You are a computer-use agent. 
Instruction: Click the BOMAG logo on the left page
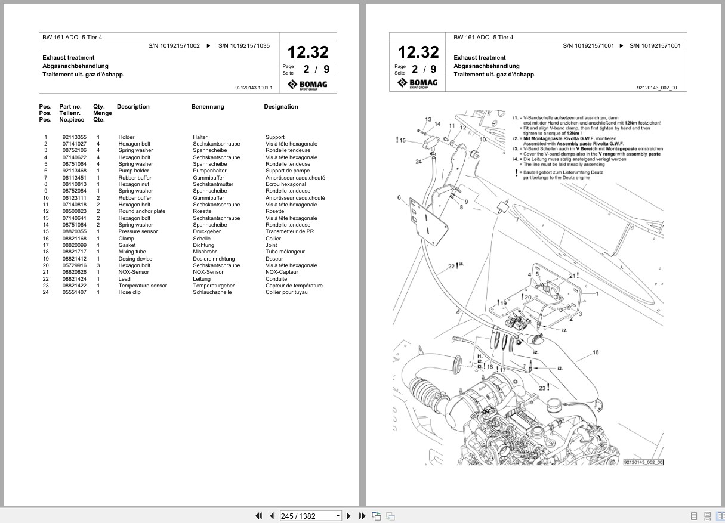[308, 85]
